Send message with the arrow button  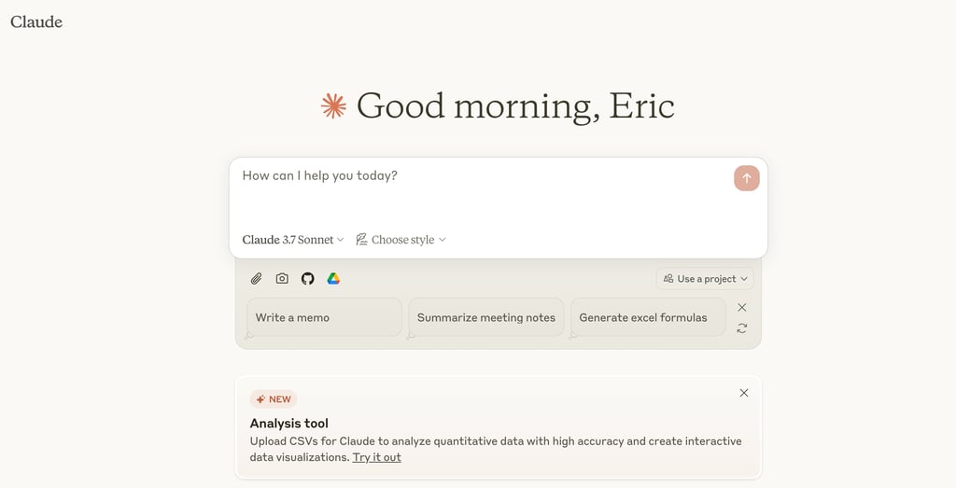[x=746, y=178]
